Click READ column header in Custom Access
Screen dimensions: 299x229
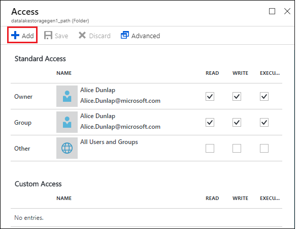[212, 198]
